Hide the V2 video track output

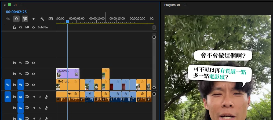point(34,74)
